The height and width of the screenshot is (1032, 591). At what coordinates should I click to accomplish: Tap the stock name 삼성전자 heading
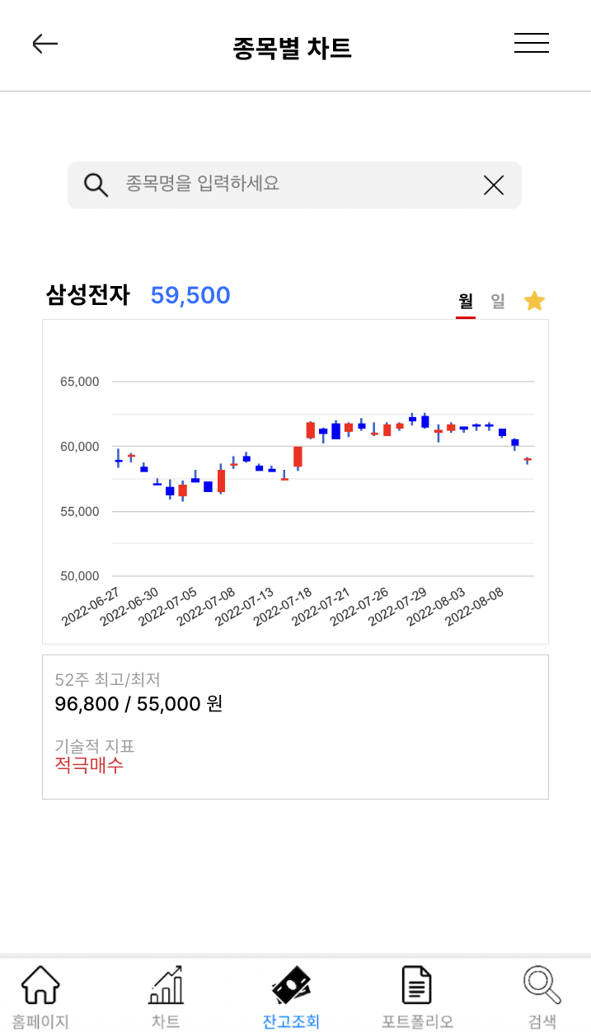87,295
